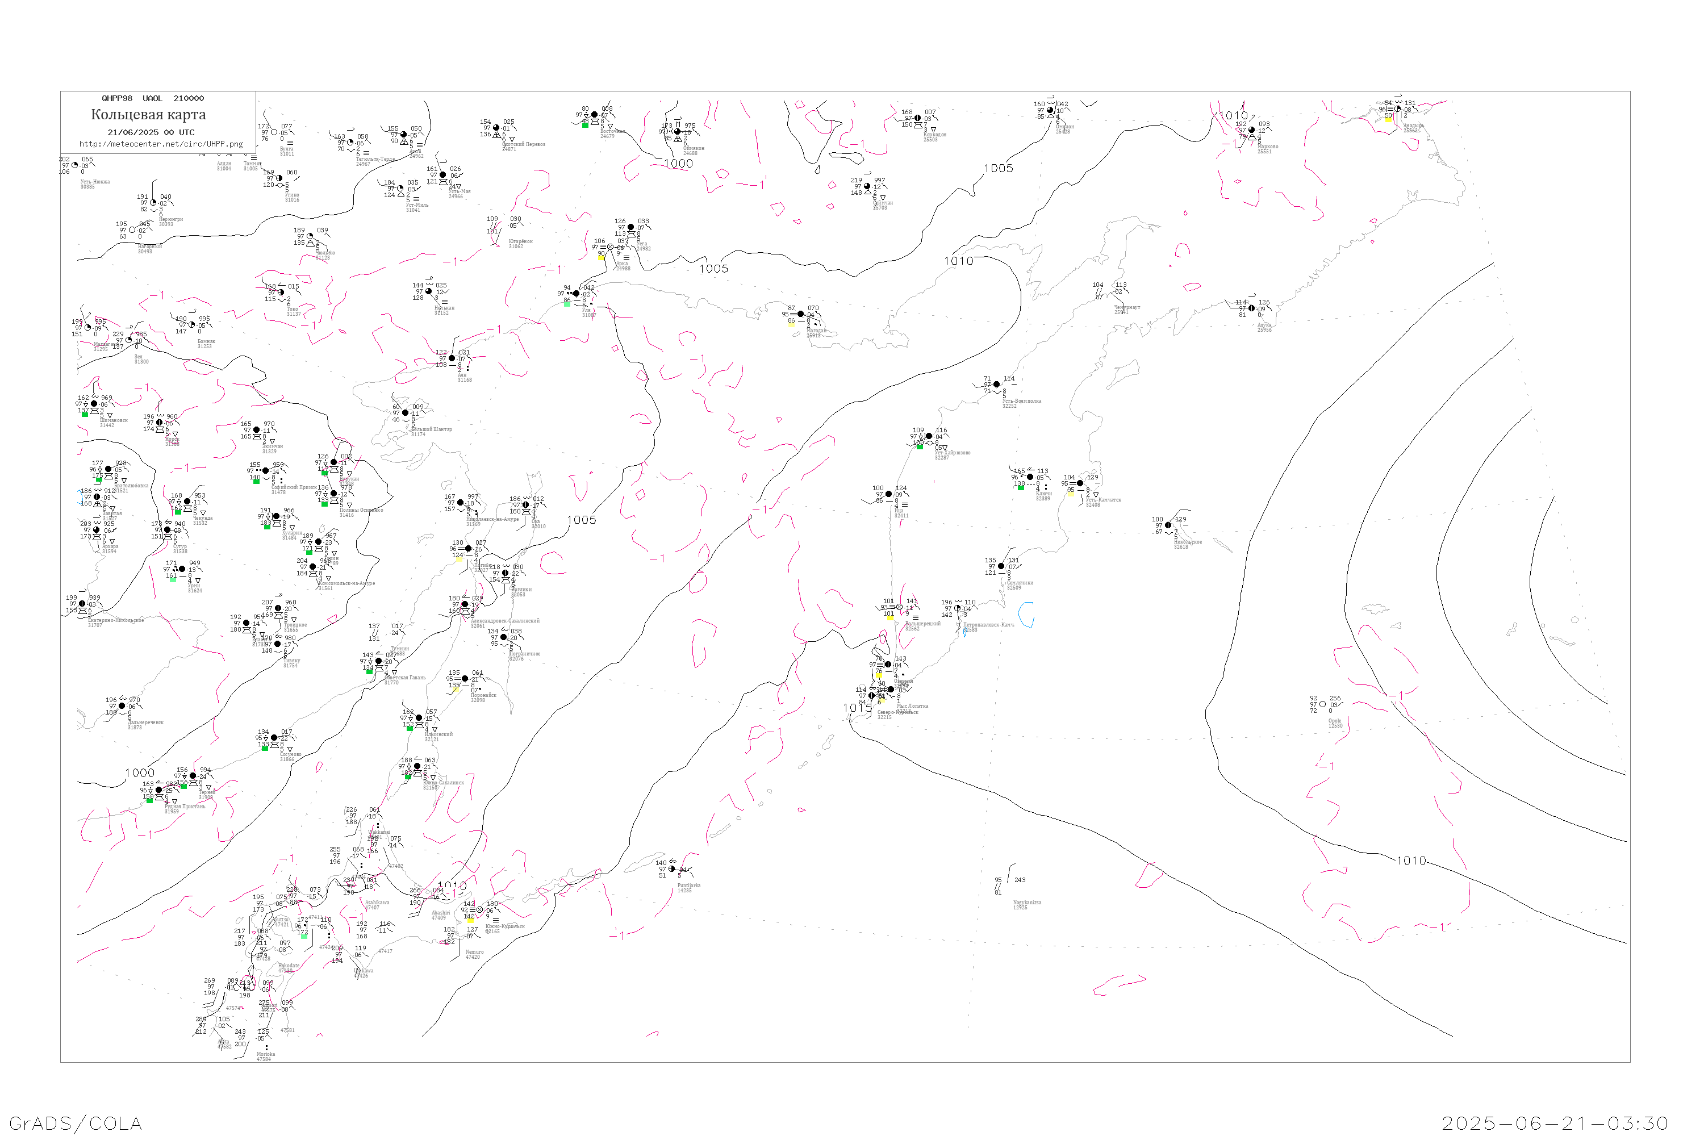Click the 21/06/2025 00 UTC date label

coord(151,132)
